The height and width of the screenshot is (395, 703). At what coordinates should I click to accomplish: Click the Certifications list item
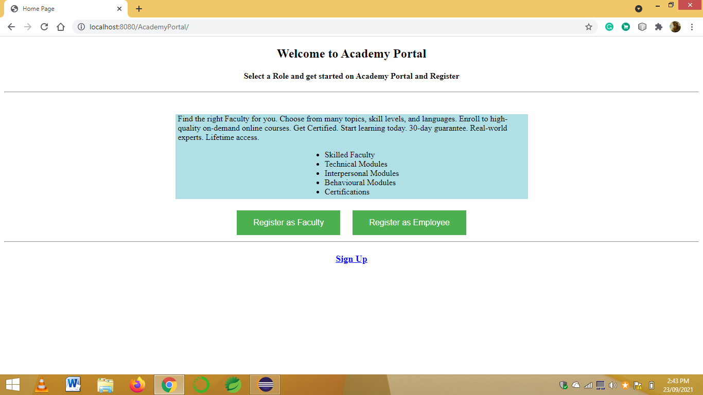(347, 192)
